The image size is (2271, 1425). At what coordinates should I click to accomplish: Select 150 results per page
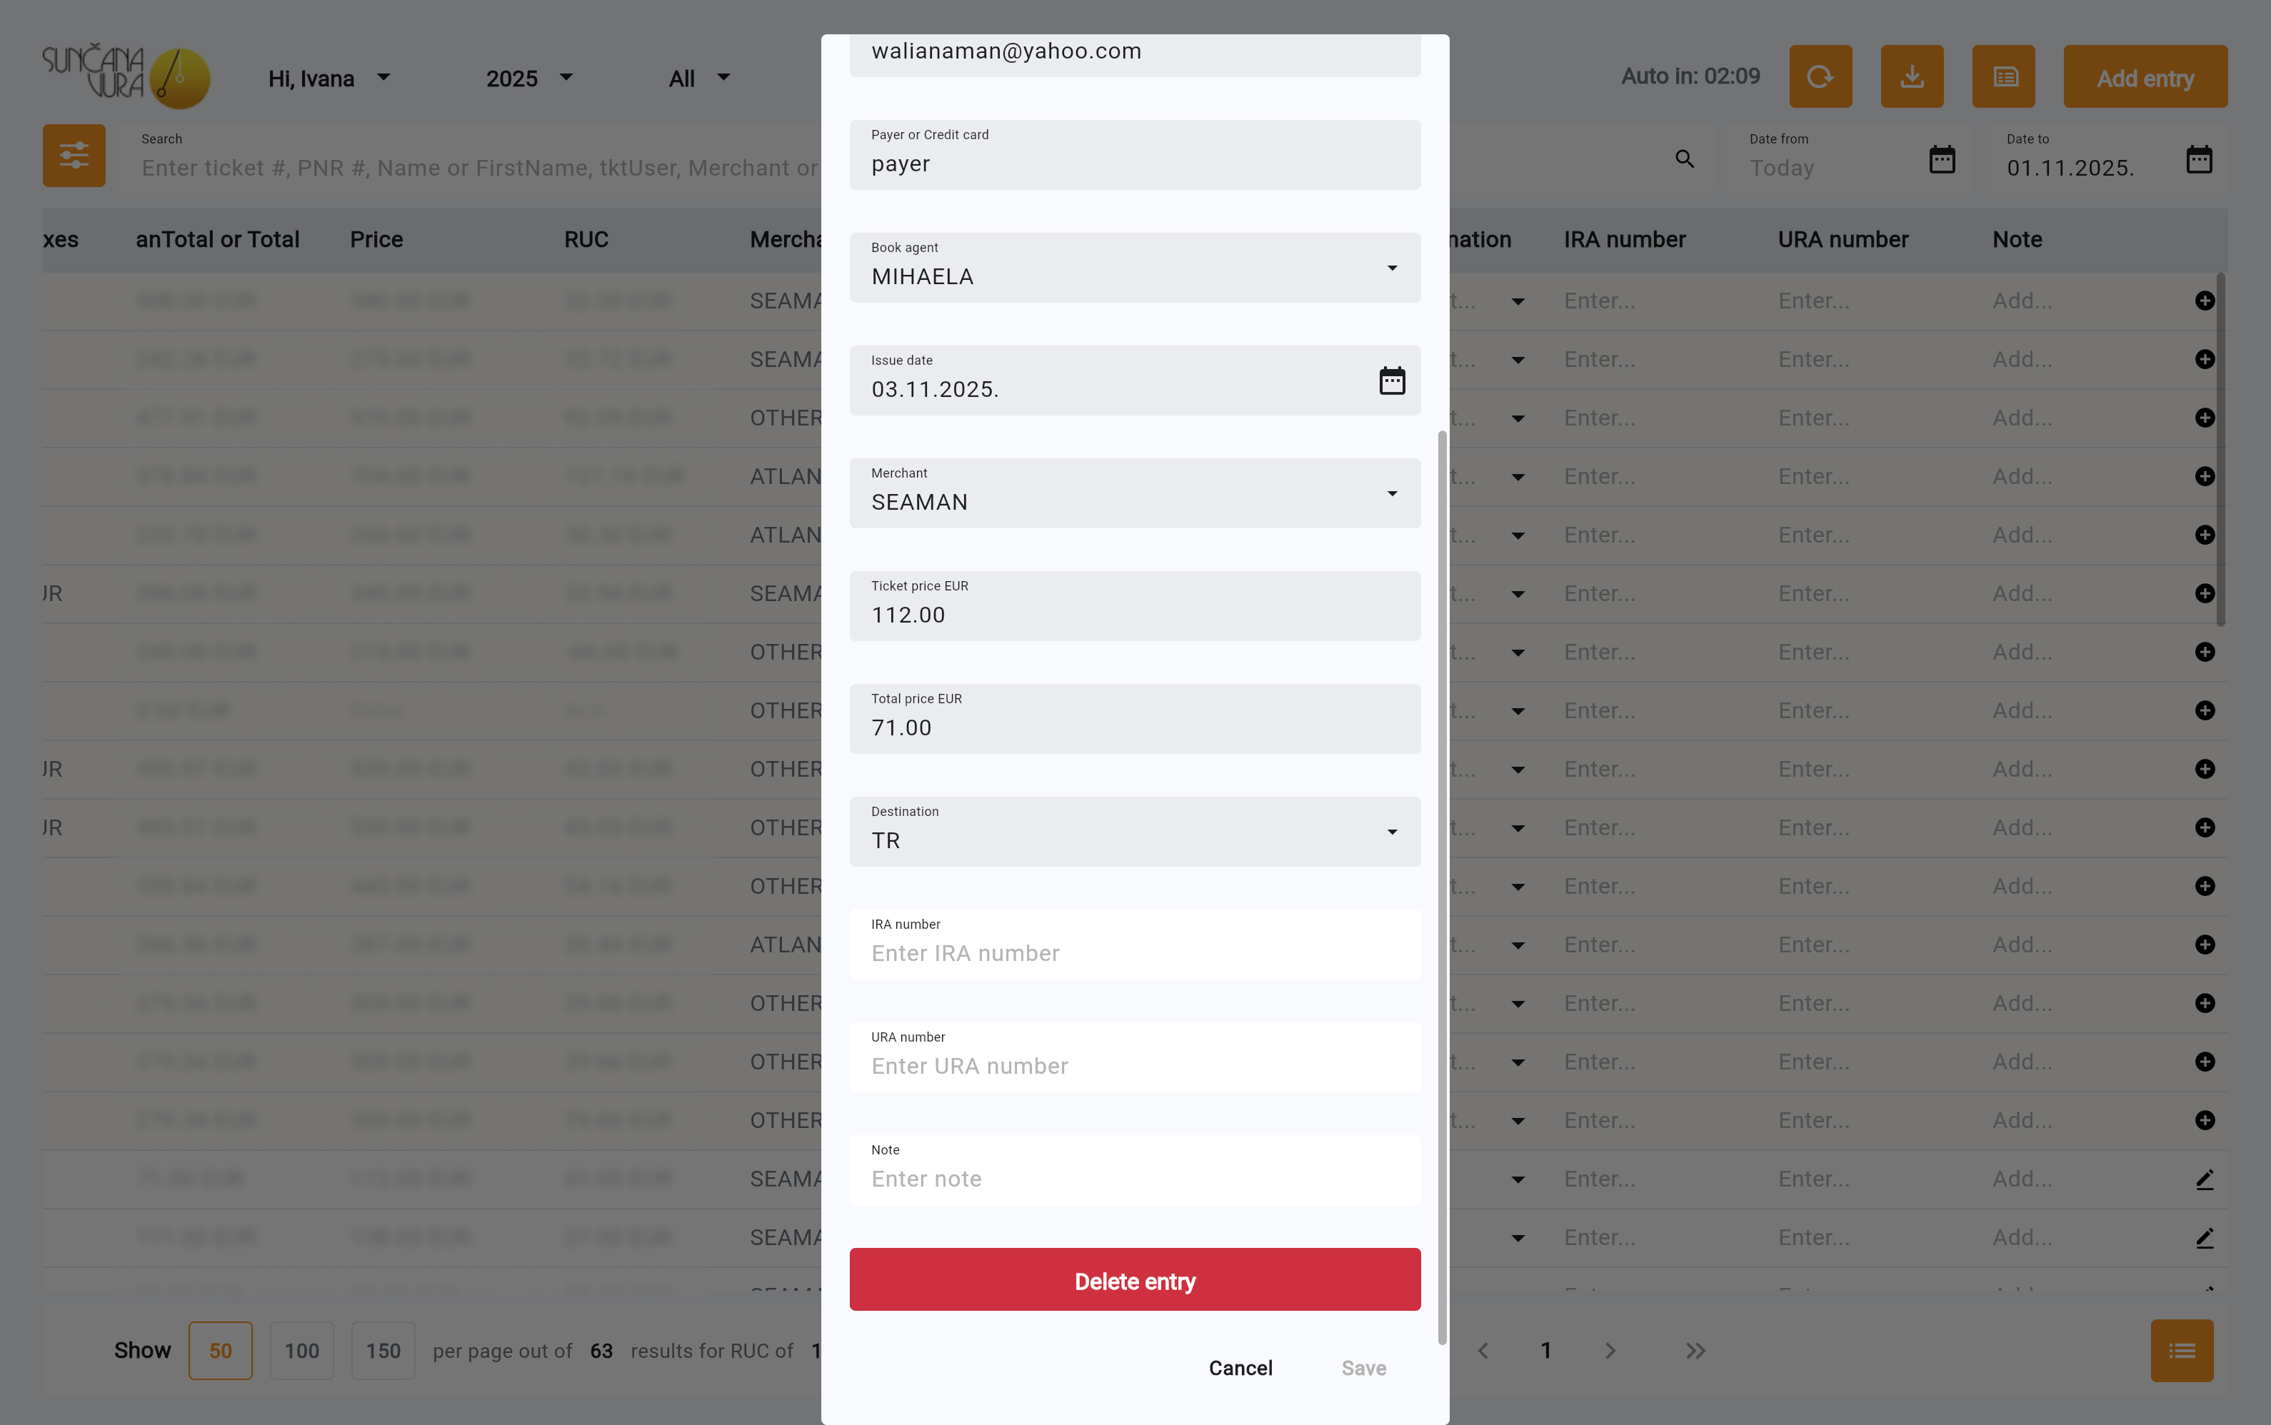pos(383,1351)
